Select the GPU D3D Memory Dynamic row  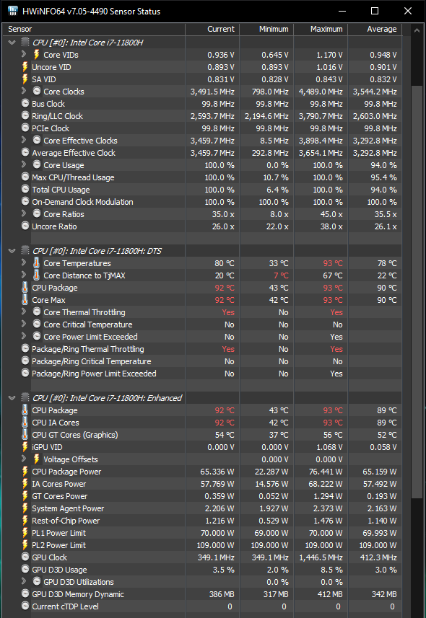202,594
